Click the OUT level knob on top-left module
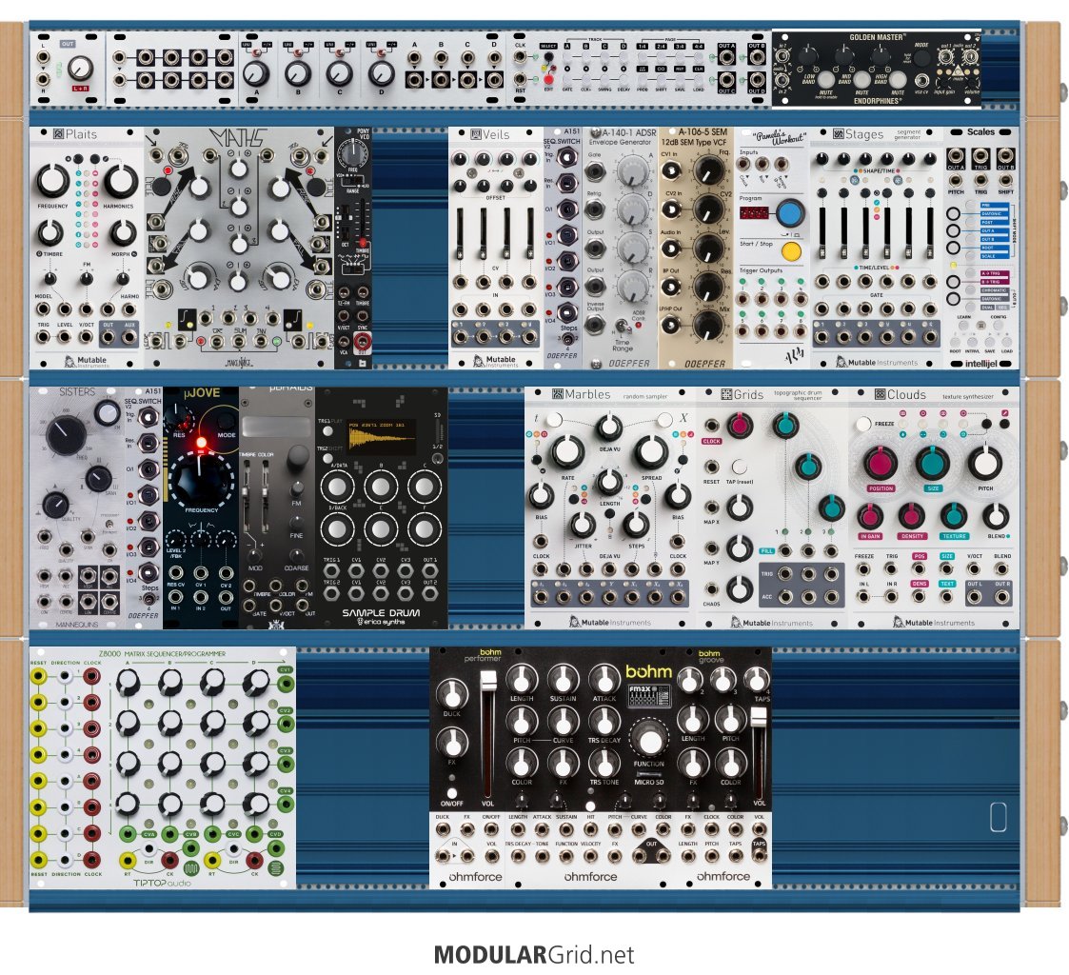Image resolution: width=1069 pixels, height=975 pixels. [x=81, y=68]
